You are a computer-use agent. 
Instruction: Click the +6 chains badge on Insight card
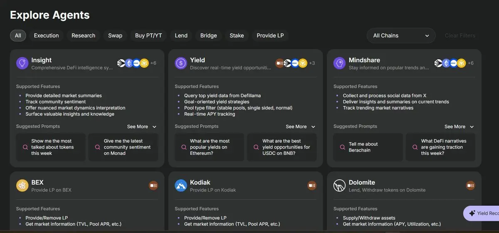pyautogui.click(x=153, y=63)
